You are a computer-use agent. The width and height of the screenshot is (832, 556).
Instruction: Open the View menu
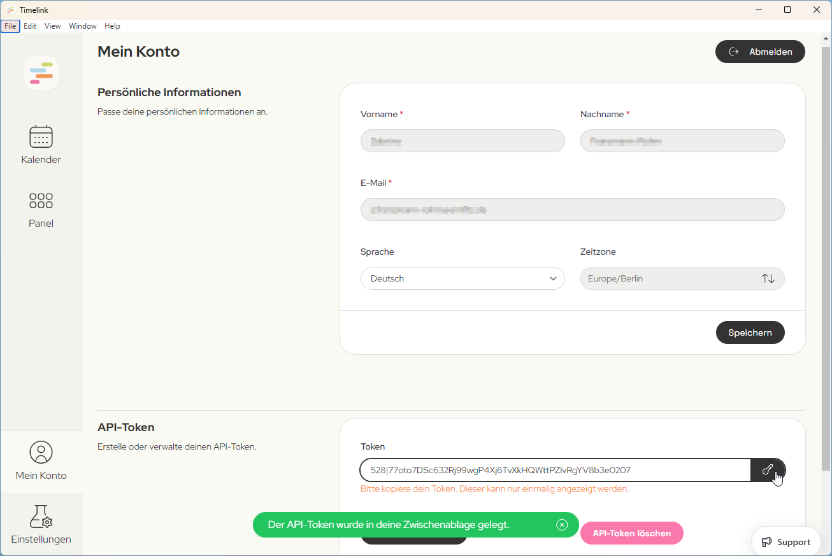[53, 26]
